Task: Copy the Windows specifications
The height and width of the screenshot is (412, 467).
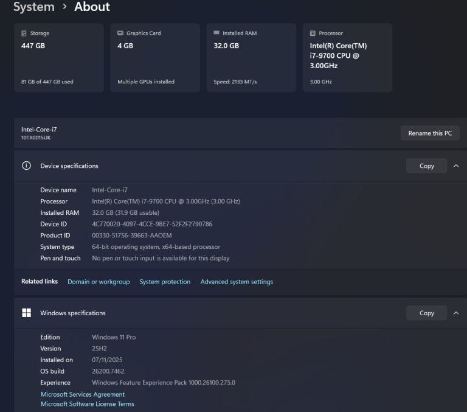Action: [x=426, y=313]
